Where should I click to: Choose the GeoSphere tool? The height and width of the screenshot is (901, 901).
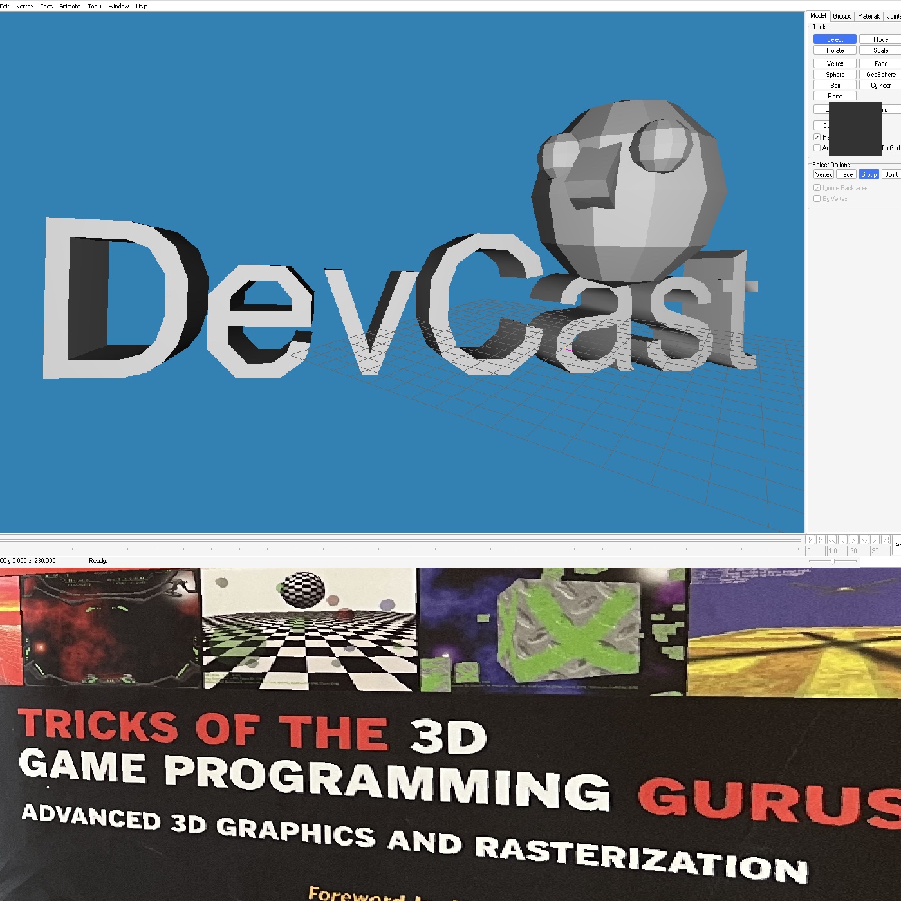point(880,75)
